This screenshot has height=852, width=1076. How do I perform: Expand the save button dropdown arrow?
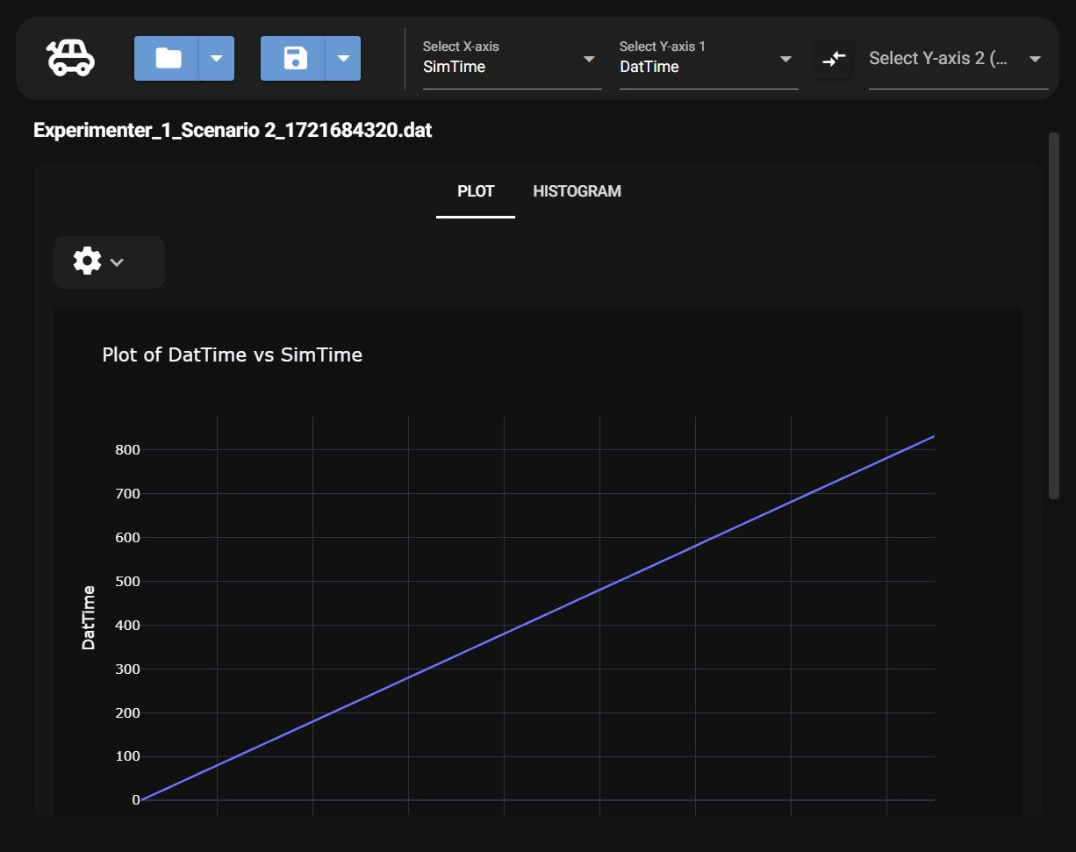coord(343,58)
